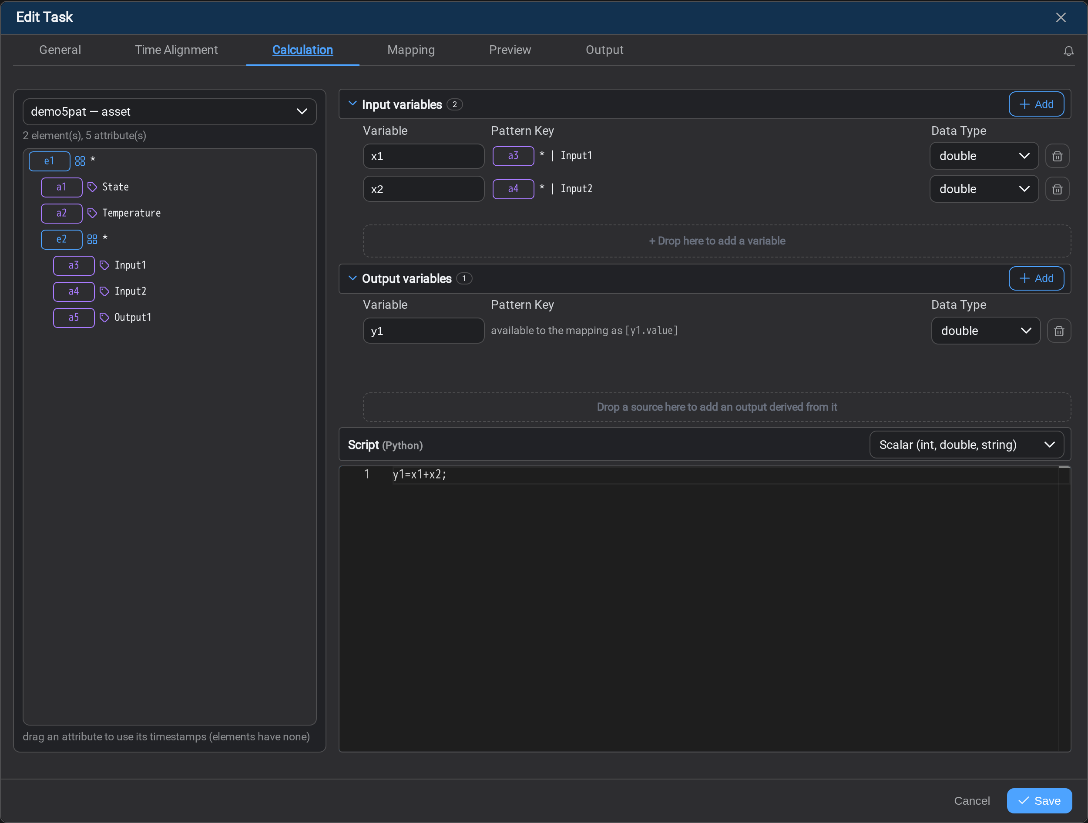Click the State attribute tag icon
Screen dimensions: 1088x823
point(92,187)
